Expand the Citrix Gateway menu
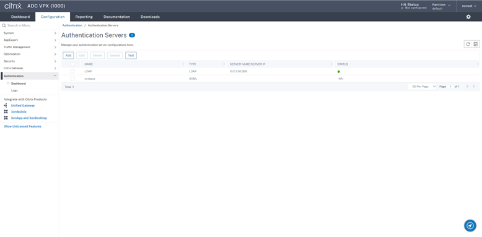 [29, 68]
